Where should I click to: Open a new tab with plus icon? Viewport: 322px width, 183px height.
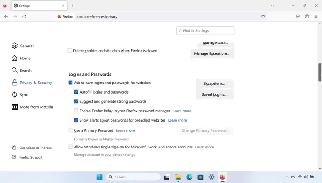(x=73, y=6)
